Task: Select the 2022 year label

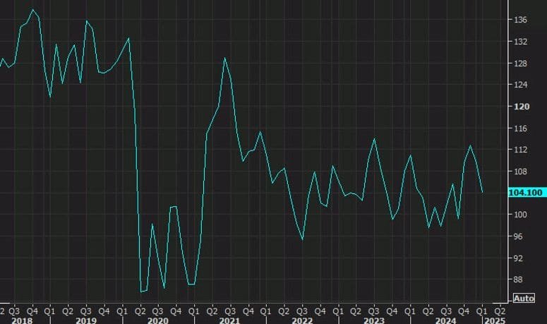Action: pyautogui.click(x=301, y=320)
